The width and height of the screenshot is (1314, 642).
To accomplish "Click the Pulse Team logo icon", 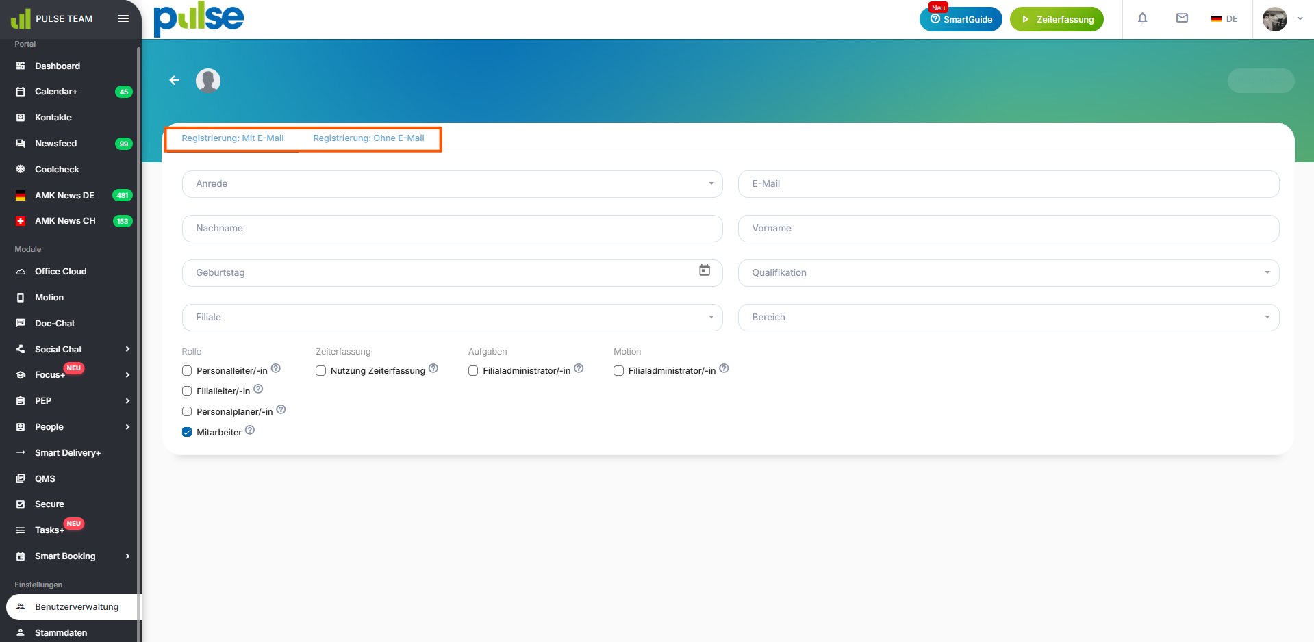I will (21, 18).
